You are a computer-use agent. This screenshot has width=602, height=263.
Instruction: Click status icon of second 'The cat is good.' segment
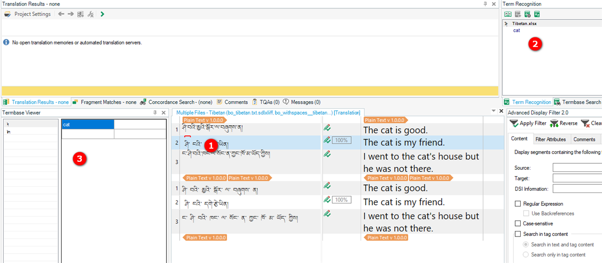click(327, 186)
